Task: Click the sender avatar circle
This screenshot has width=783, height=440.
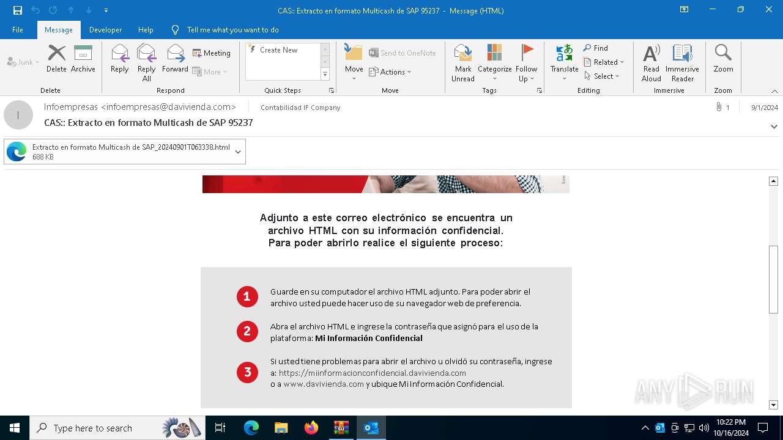Action: coord(18,115)
